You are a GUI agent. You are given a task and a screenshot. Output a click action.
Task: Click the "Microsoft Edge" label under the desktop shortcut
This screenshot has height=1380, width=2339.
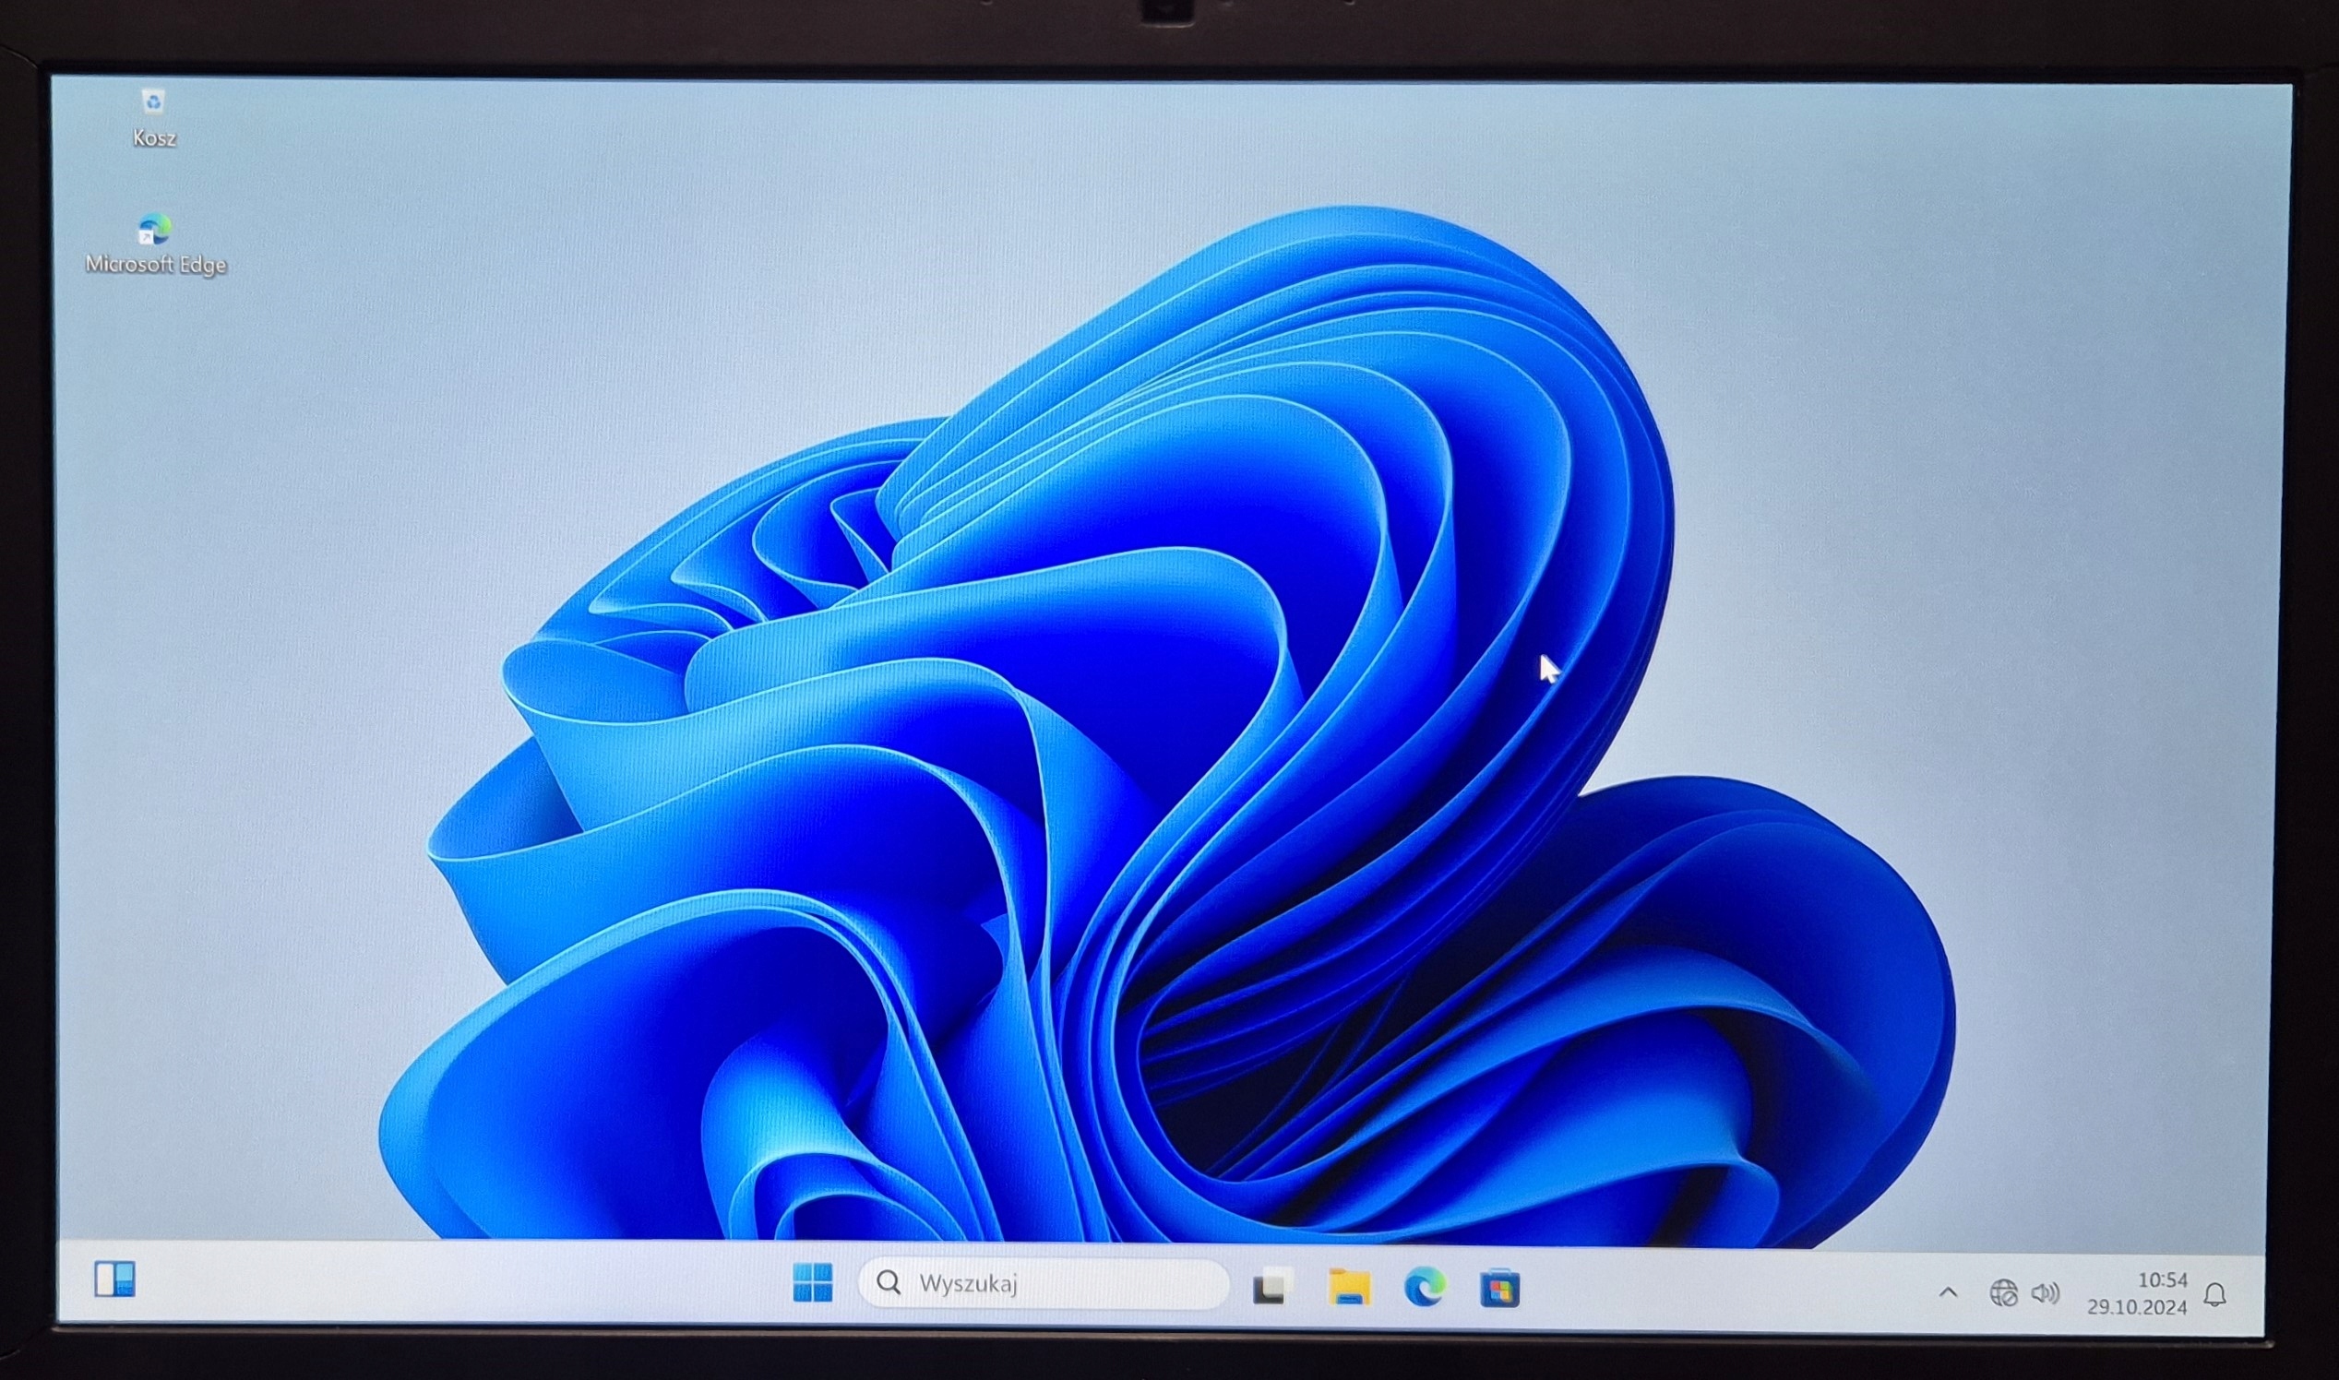pos(156,265)
